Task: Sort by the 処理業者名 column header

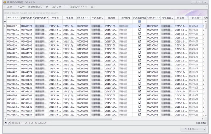Action: click(167, 18)
